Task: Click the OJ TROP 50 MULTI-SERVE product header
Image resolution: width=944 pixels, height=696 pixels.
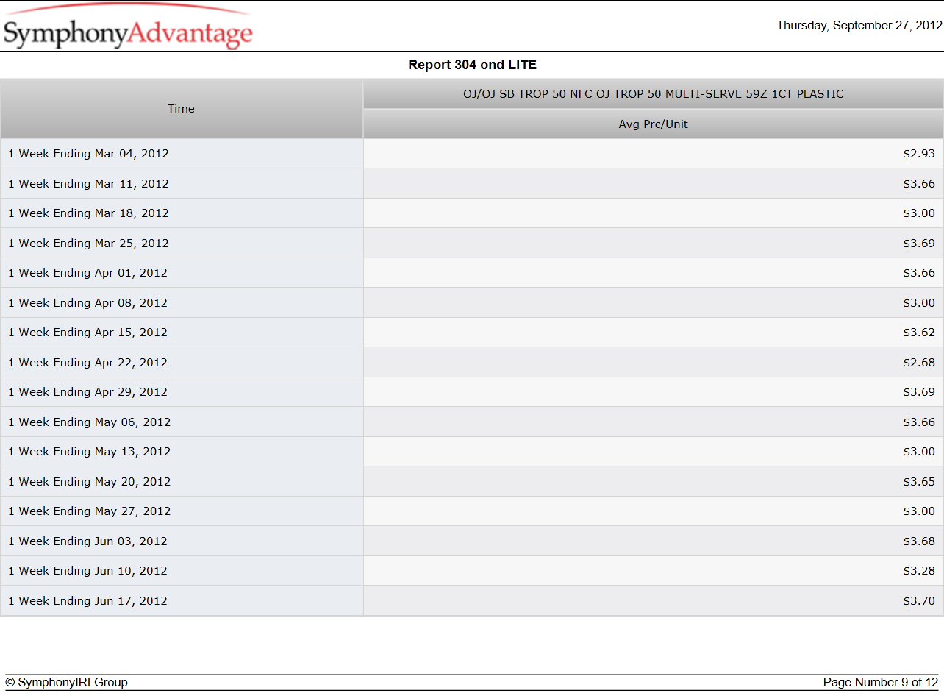Action: [x=653, y=94]
